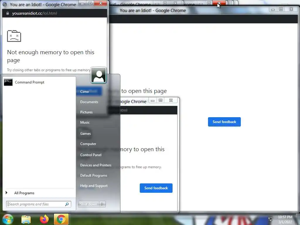This screenshot has width=300, height=225.
Task: Expand the Shut down options arrow
Action: 102,204
